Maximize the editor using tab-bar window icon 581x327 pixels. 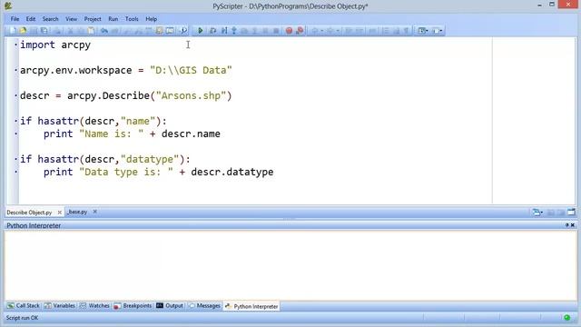point(571,212)
